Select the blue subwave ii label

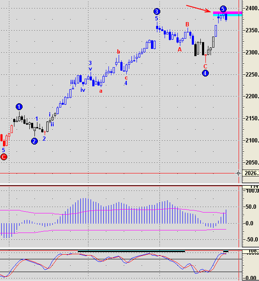pos(52,124)
